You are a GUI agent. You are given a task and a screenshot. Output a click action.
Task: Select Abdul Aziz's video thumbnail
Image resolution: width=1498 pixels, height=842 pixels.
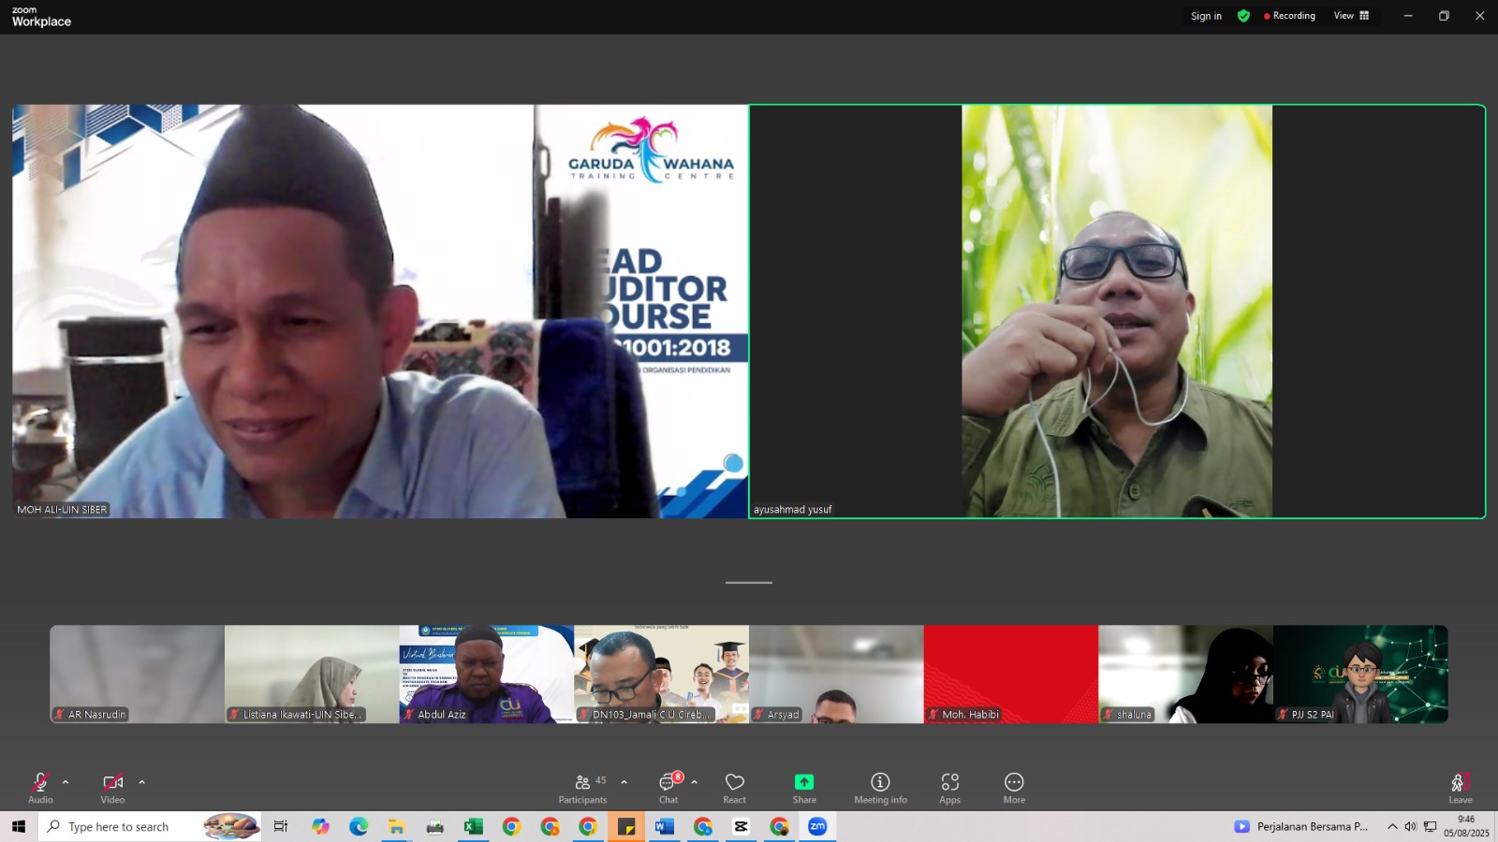486,674
